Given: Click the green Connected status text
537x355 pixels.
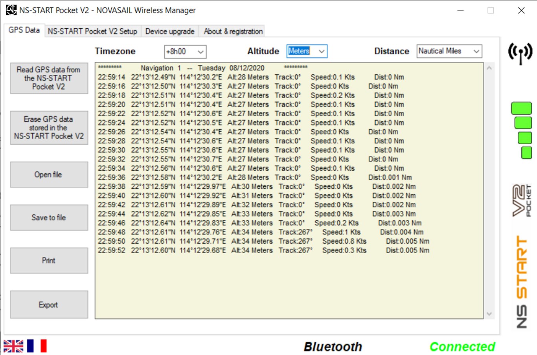Looking at the screenshot, I should (462, 346).
